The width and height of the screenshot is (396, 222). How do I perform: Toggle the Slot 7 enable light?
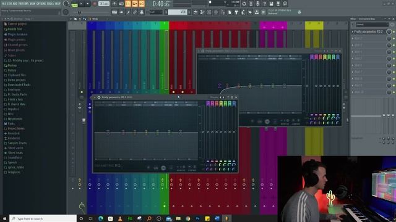click(x=394, y=72)
